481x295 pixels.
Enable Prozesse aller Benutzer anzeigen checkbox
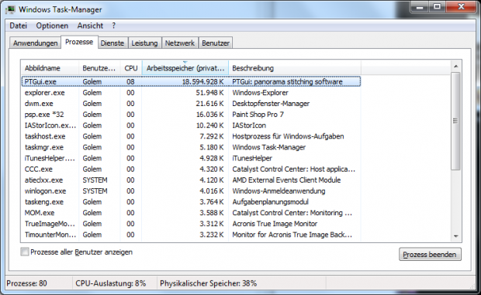click(25, 252)
